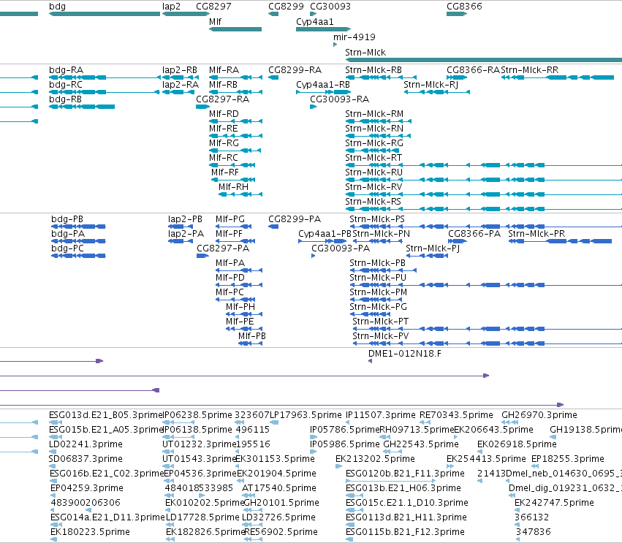622x543 pixels.
Task: Select transcript Strn-Mlck-RB
Action: click(373, 70)
